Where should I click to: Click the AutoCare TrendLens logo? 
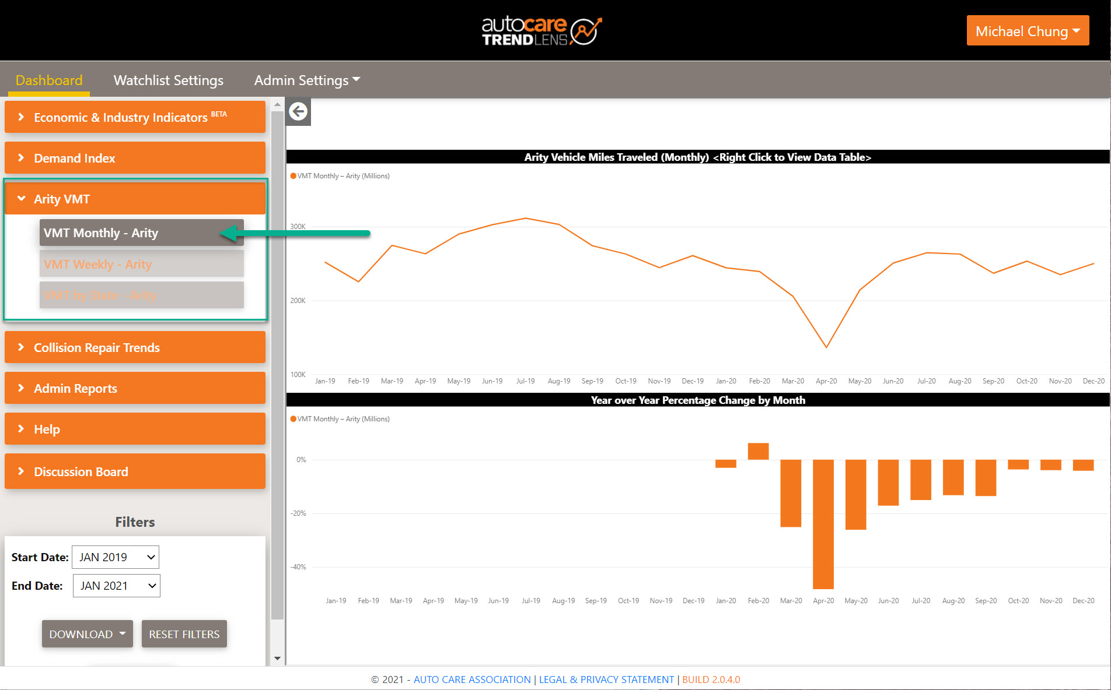pyautogui.click(x=541, y=31)
